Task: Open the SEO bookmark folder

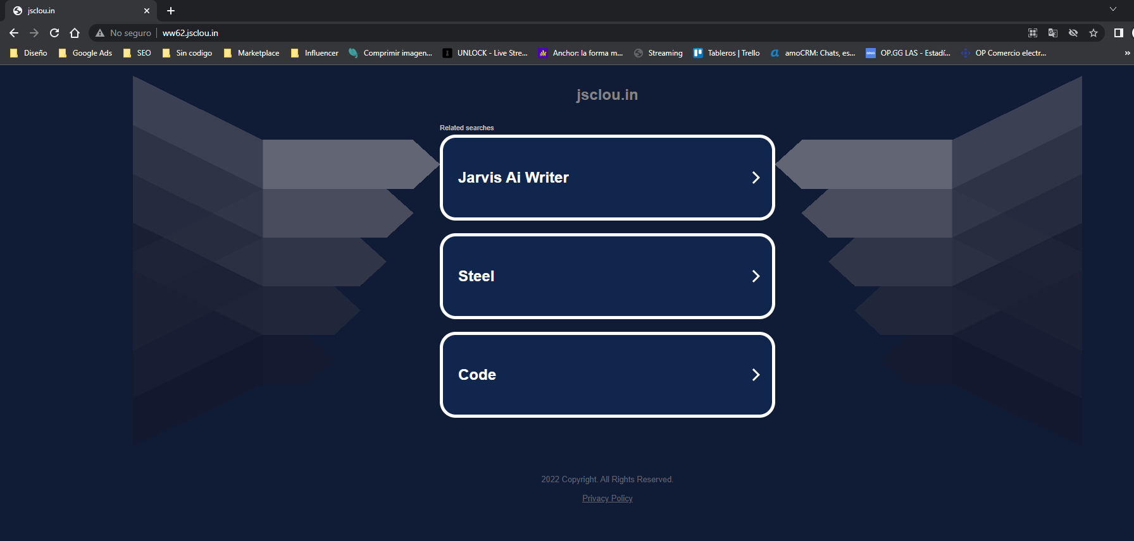Action: (x=137, y=53)
